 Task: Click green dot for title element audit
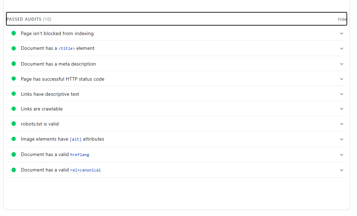pyautogui.click(x=14, y=48)
